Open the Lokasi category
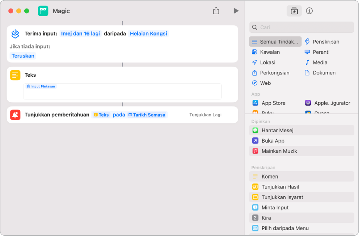Screen dimensions: 359x236 coord(268,62)
